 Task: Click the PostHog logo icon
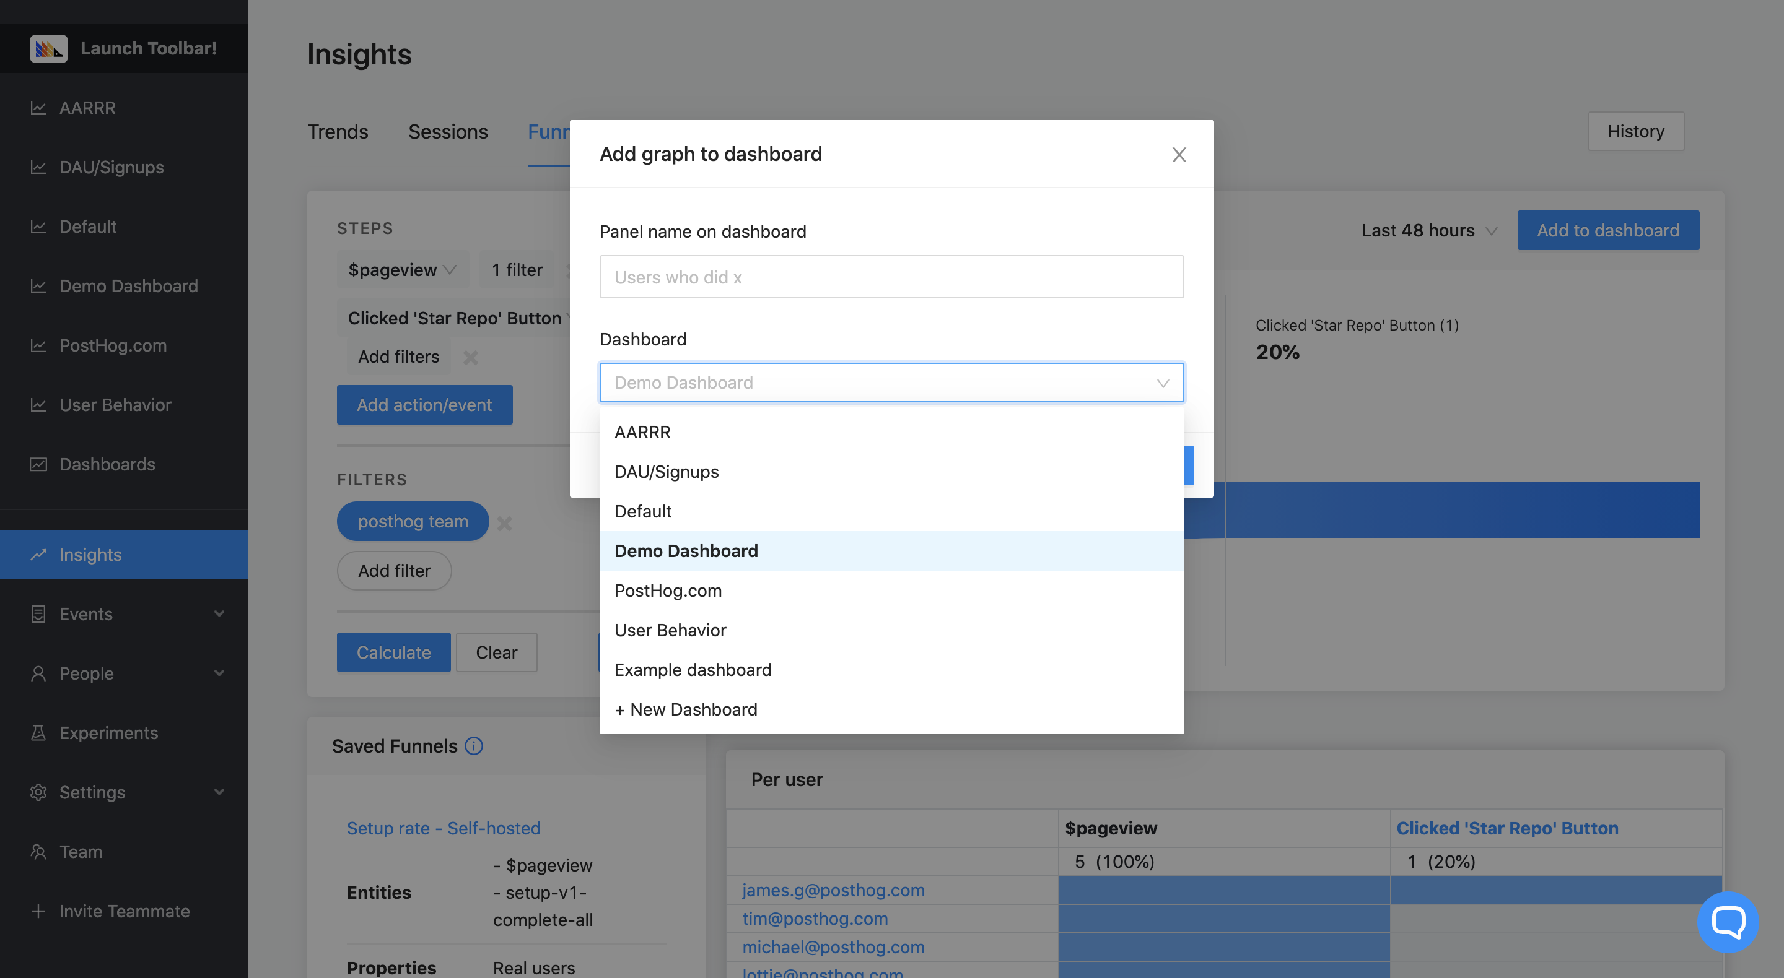click(x=48, y=48)
